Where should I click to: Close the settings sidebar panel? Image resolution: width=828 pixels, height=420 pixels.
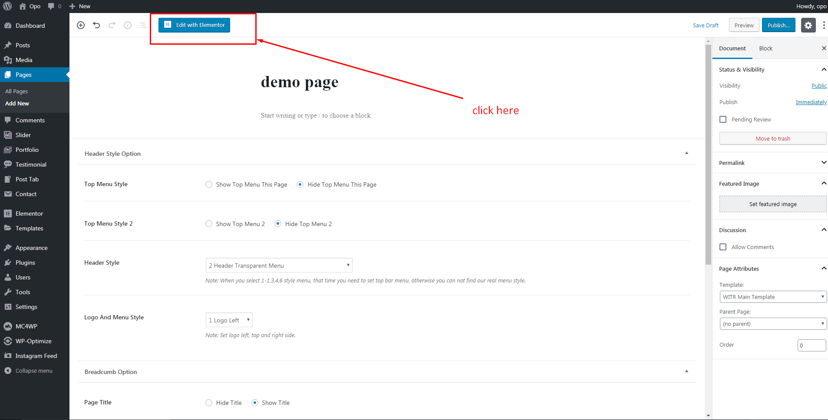click(824, 48)
